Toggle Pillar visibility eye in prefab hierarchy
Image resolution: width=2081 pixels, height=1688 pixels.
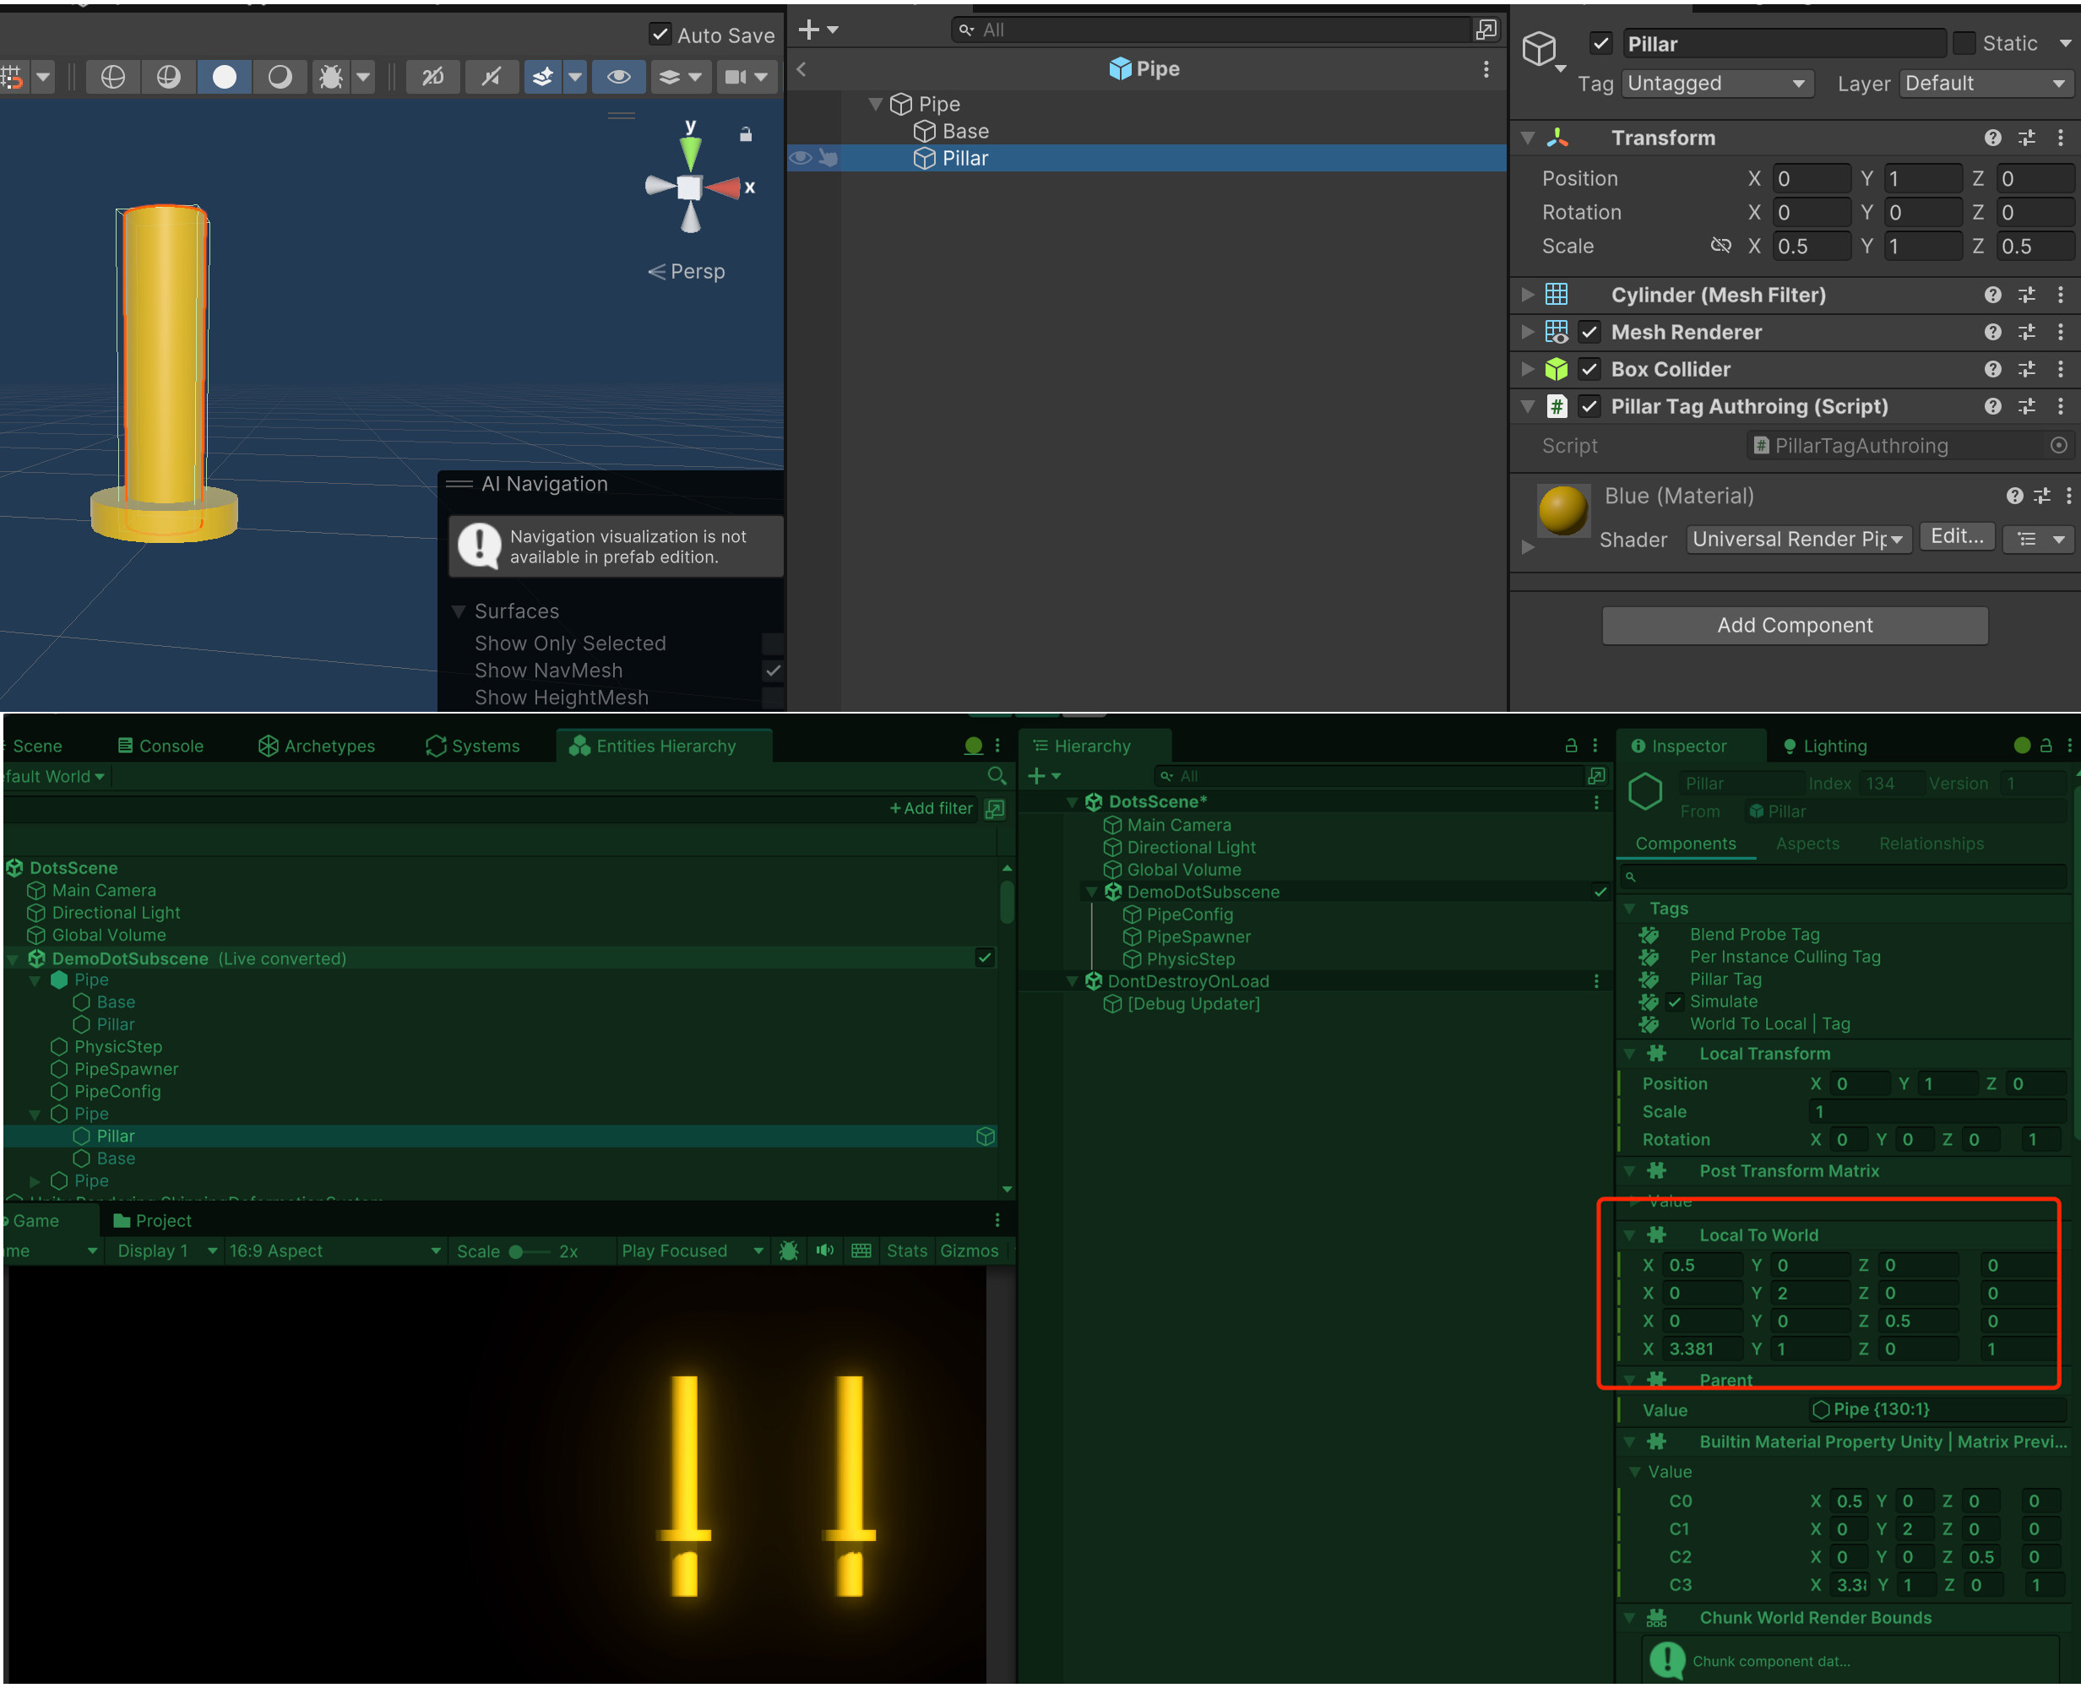tap(801, 158)
